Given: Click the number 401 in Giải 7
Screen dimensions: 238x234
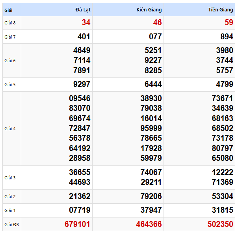Looking at the screenshot, I should (x=84, y=37).
